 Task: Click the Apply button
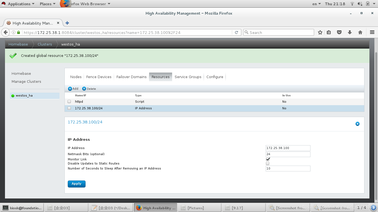pos(77,184)
